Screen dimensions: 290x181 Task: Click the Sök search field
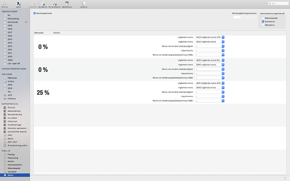(x=278, y=3)
